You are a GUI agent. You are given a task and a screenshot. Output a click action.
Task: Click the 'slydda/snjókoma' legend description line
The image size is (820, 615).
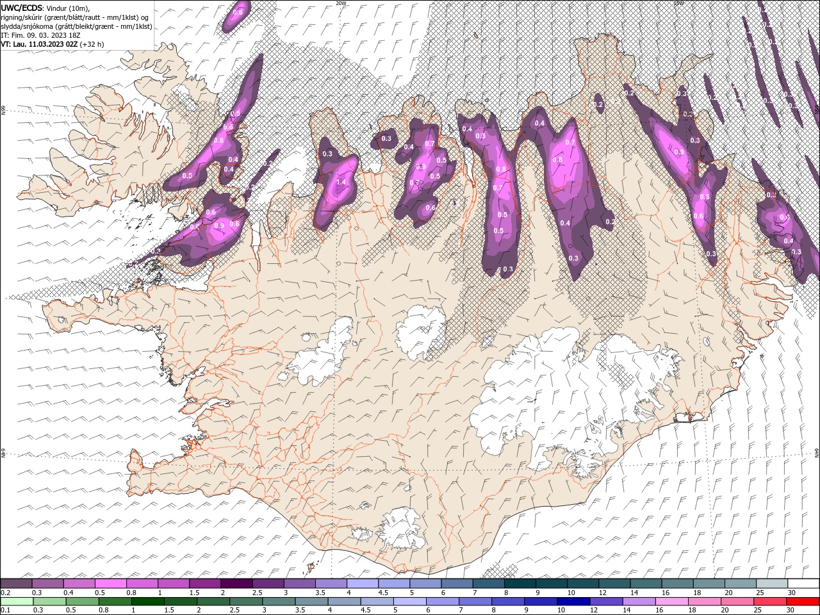tap(76, 26)
